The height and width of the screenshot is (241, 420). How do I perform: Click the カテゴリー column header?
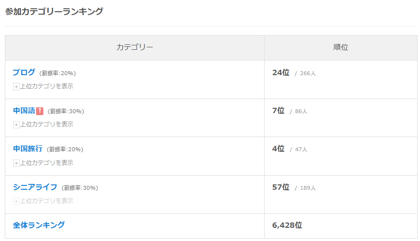tap(134, 47)
